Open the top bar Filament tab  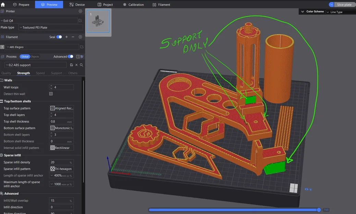point(161,4)
